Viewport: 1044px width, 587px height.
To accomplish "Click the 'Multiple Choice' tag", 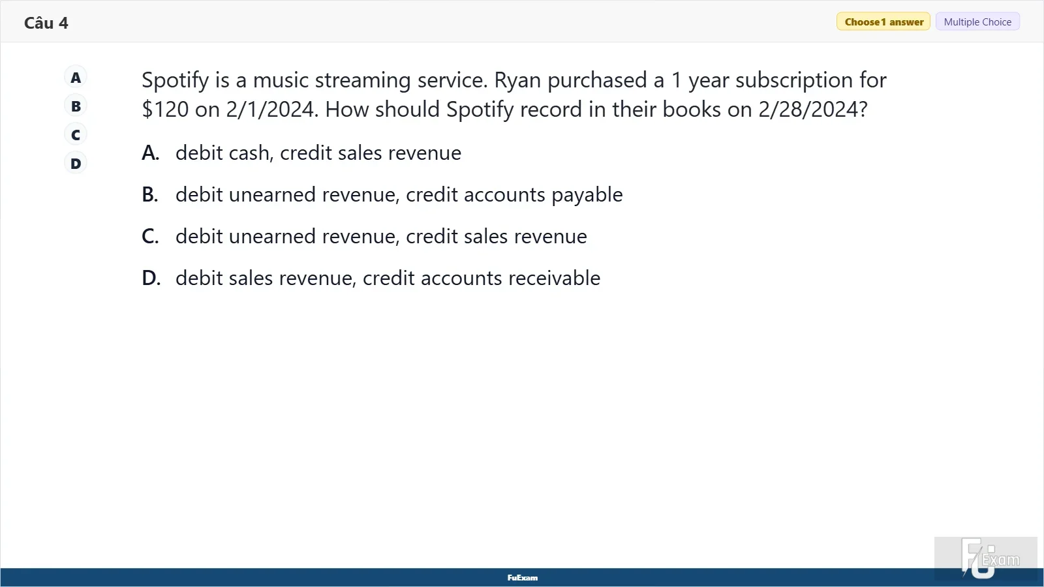I will pos(977,22).
